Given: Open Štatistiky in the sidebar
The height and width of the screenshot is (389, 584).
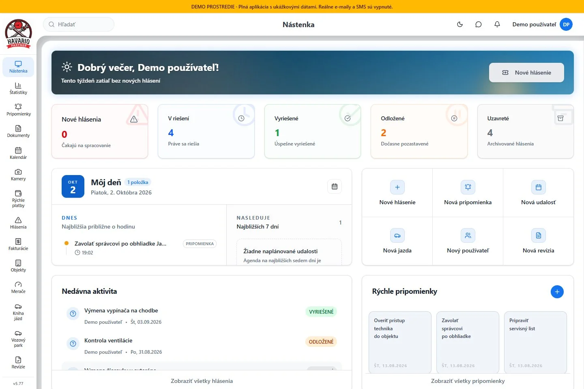Looking at the screenshot, I should click(x=18, y=88).
